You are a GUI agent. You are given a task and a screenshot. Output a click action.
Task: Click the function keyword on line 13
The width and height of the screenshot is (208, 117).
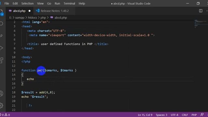click(x=28, y=70)
